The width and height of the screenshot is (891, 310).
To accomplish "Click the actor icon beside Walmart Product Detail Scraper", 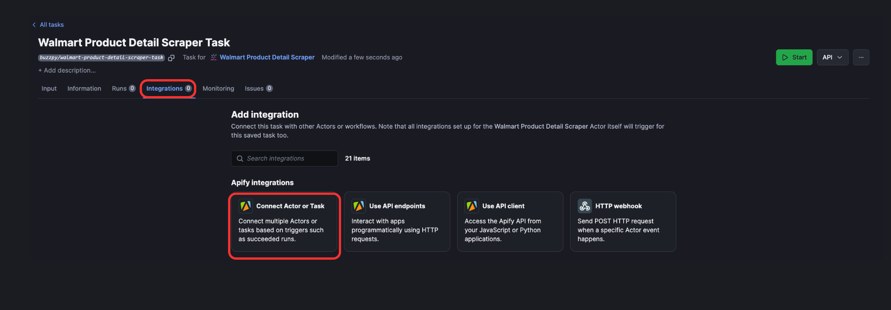I will pos(214,57).
